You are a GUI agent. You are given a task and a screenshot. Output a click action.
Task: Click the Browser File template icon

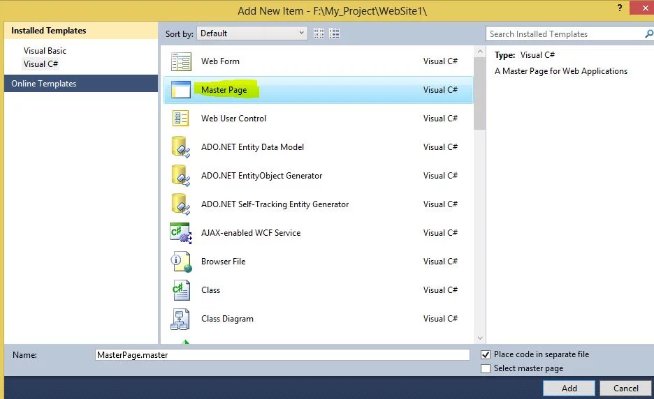click(x=182, y=262)
